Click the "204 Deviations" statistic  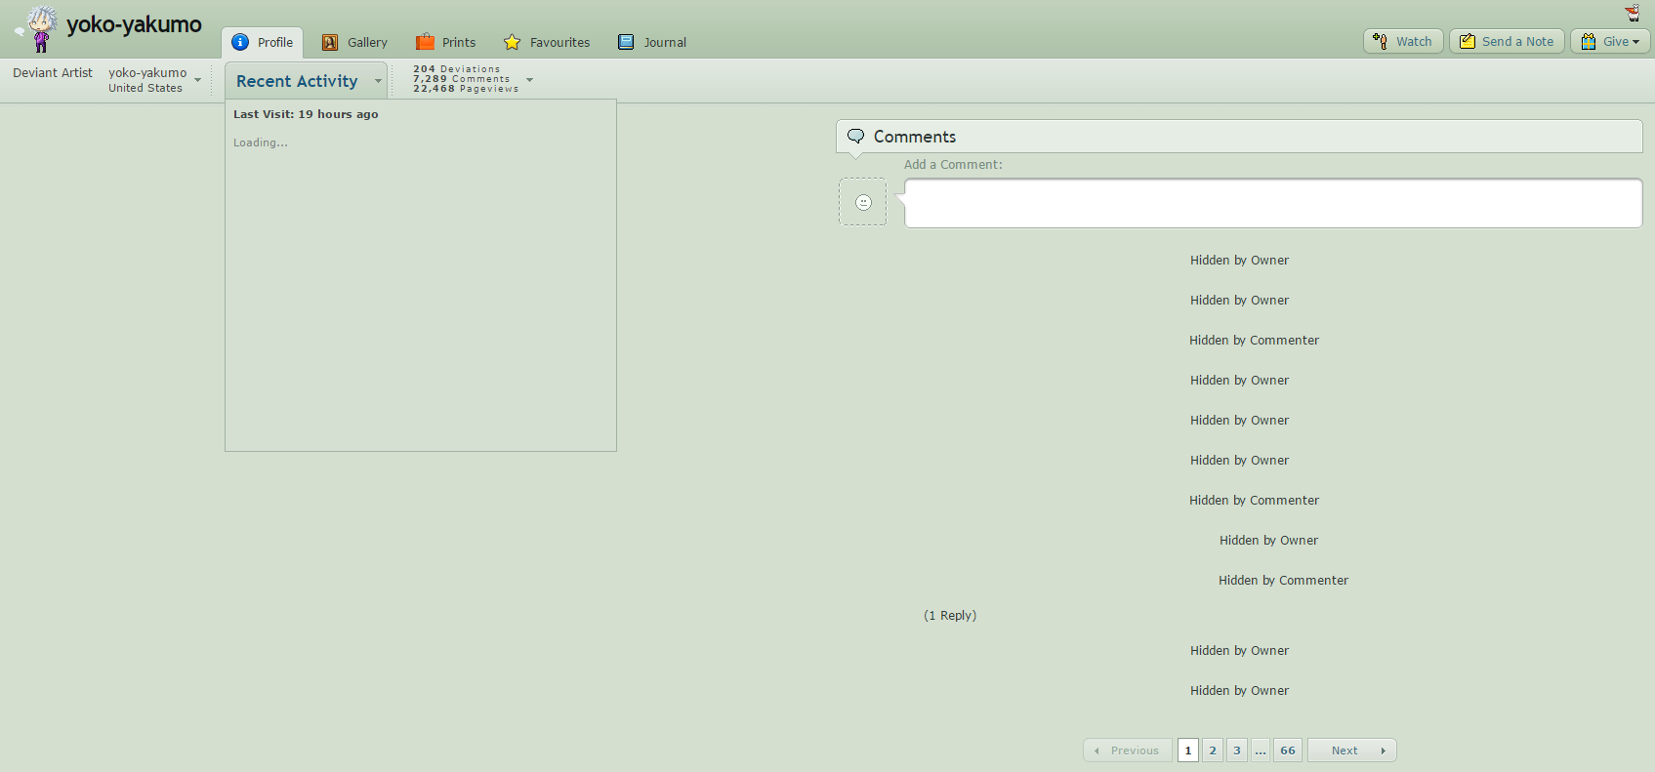(x=457, y=69)
